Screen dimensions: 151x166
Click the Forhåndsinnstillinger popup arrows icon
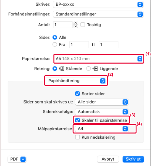click(x=140, y=14)
